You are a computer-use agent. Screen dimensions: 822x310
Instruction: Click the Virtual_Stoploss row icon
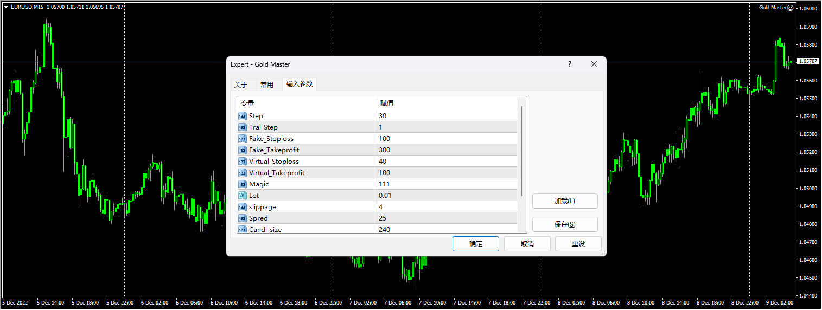click(242, 162)
